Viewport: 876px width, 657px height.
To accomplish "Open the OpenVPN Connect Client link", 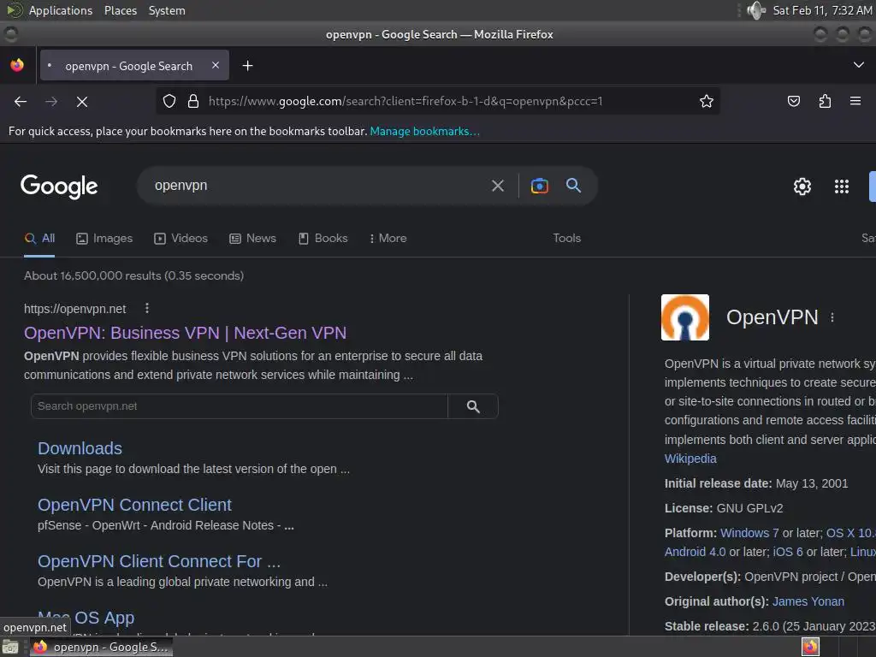I will tap(134, 505).
